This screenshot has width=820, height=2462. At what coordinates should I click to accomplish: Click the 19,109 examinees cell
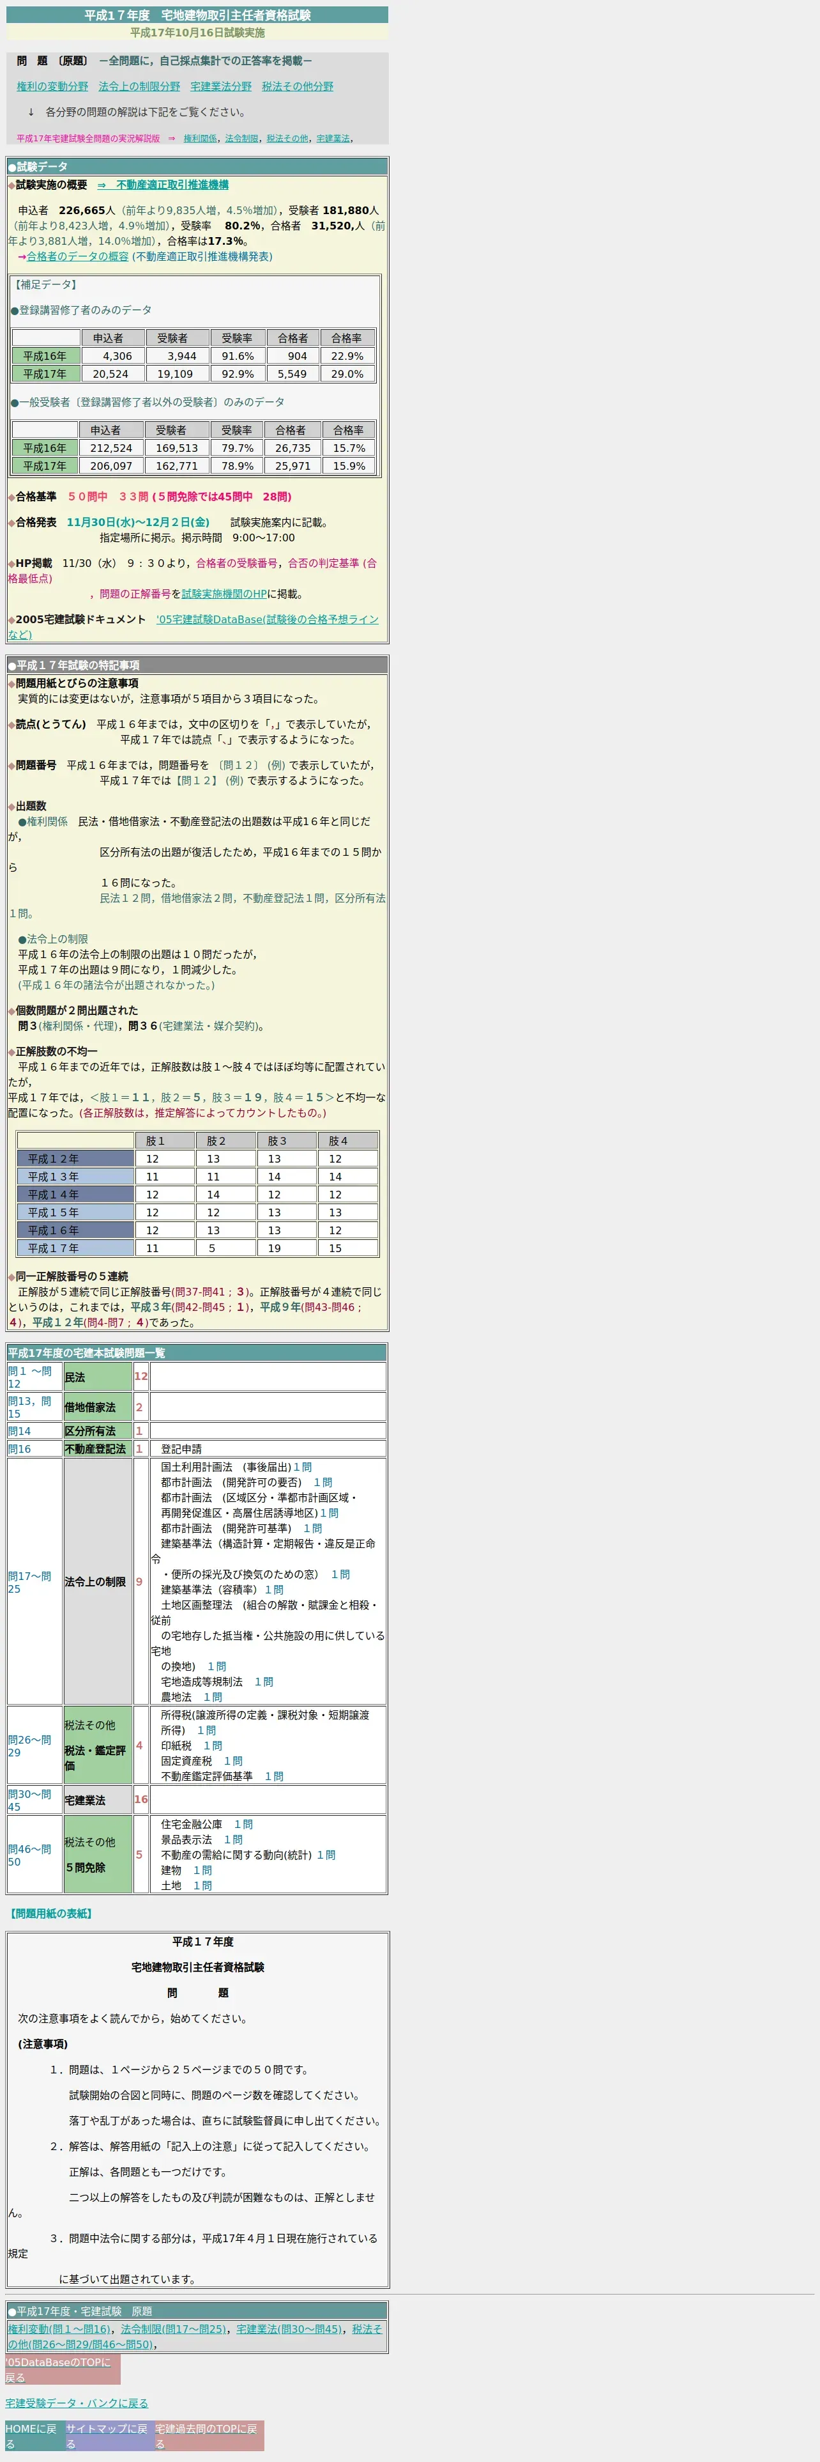point(178,374)
